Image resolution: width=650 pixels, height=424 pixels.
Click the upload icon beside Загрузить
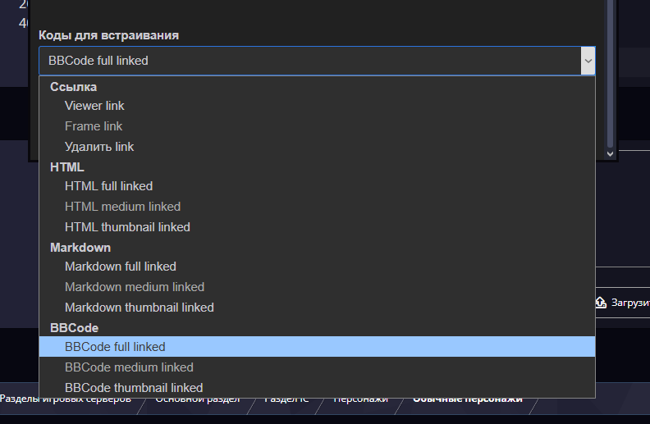600,303
